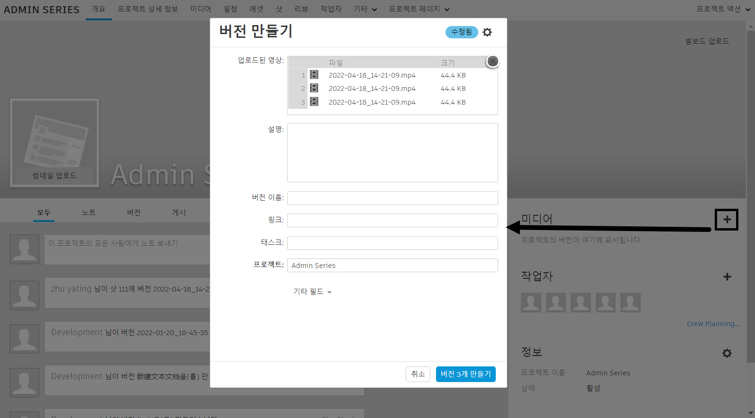This screenshot has width=755, height=418.
Task: Go to the 미디어 navigation tab
Action: coord(201,9)
